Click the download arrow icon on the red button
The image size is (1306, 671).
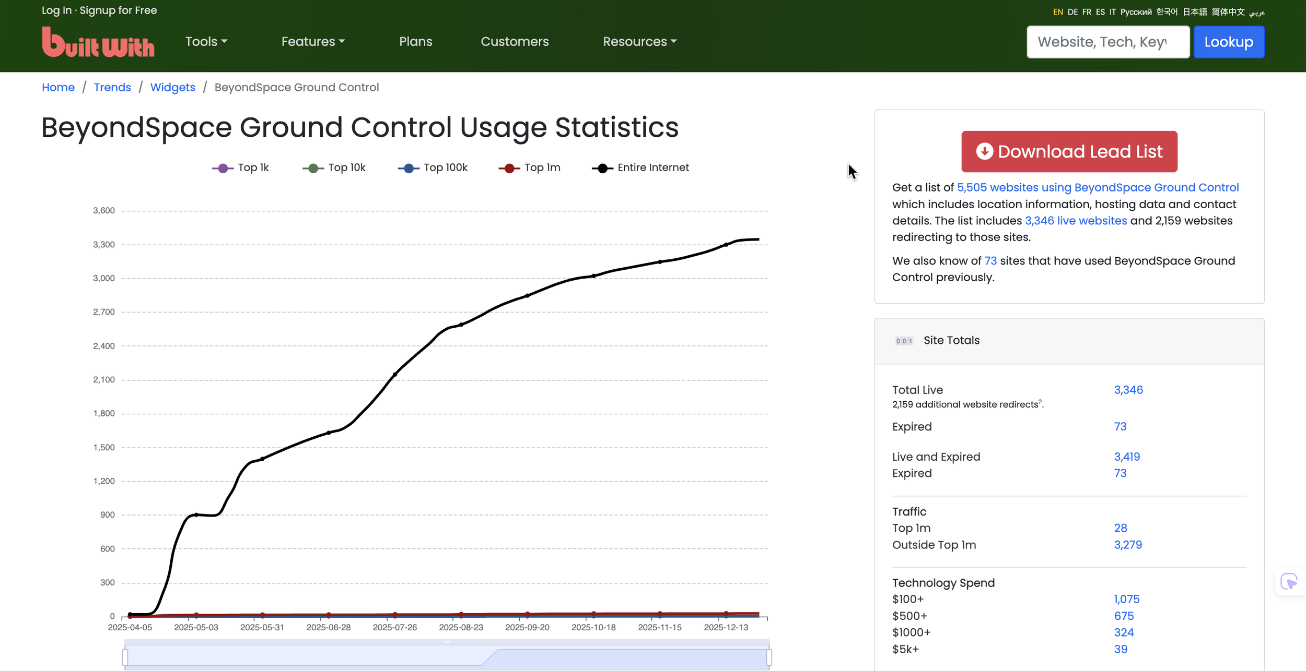984,151
